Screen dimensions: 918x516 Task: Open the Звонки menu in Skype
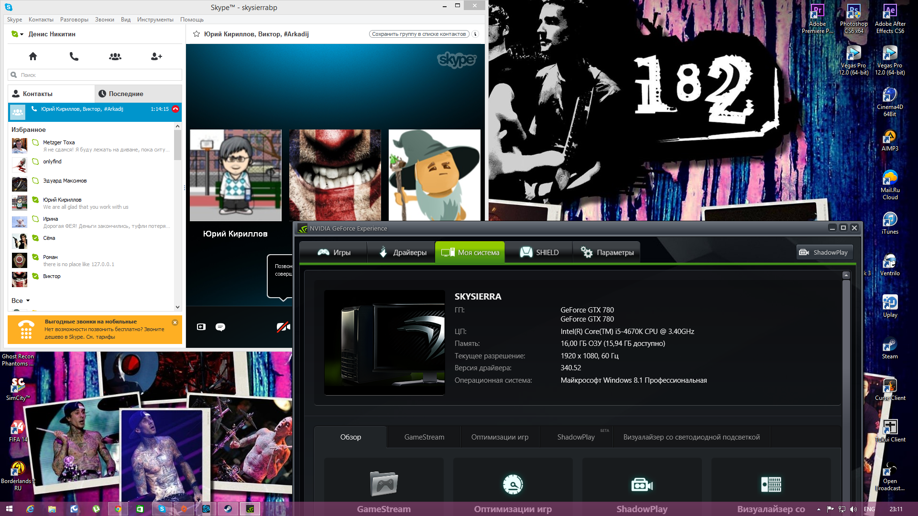click(x=104, y=20)
